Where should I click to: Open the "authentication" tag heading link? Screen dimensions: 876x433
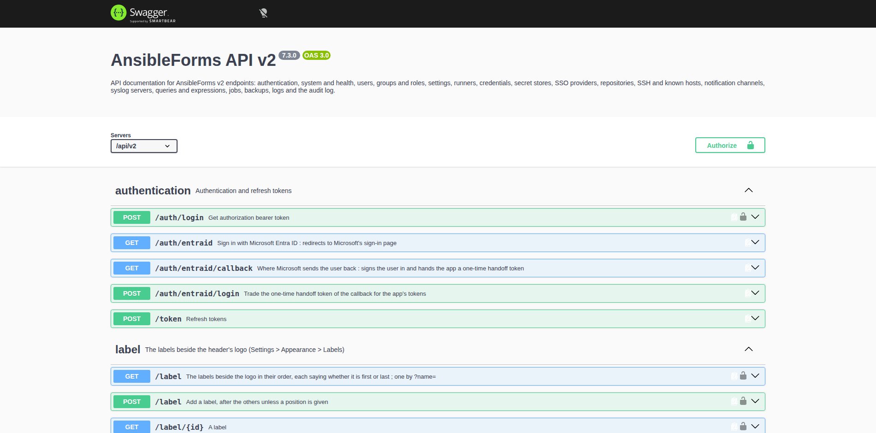(153, 191)
